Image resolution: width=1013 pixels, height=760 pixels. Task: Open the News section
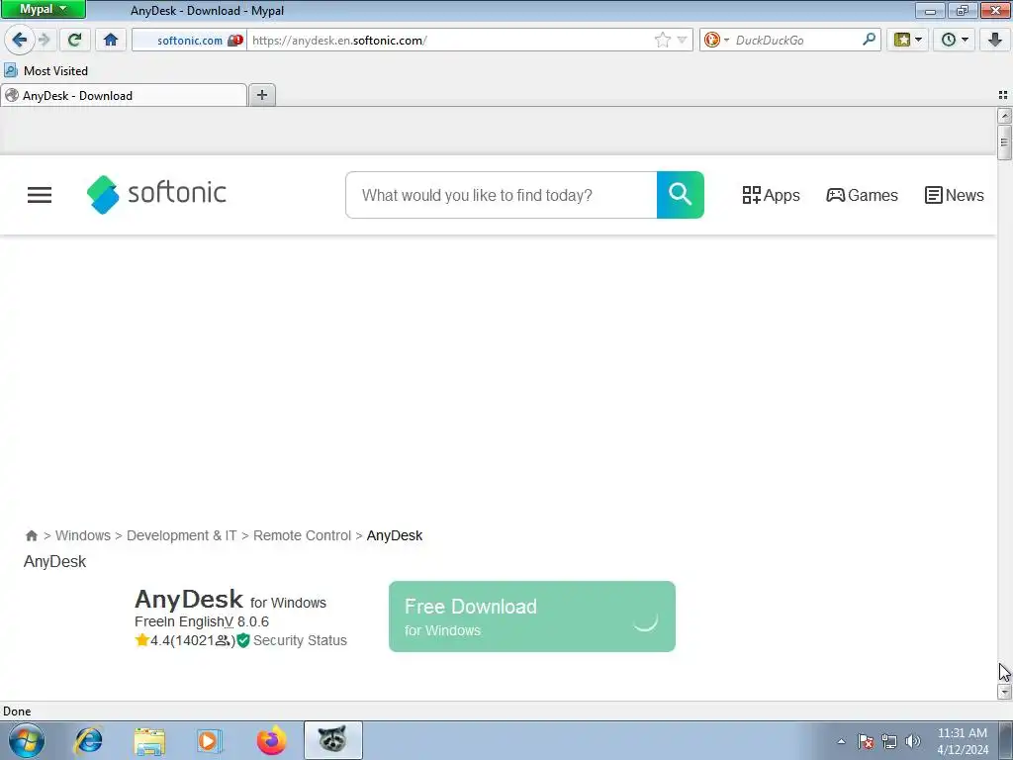(x=955, y=195)
